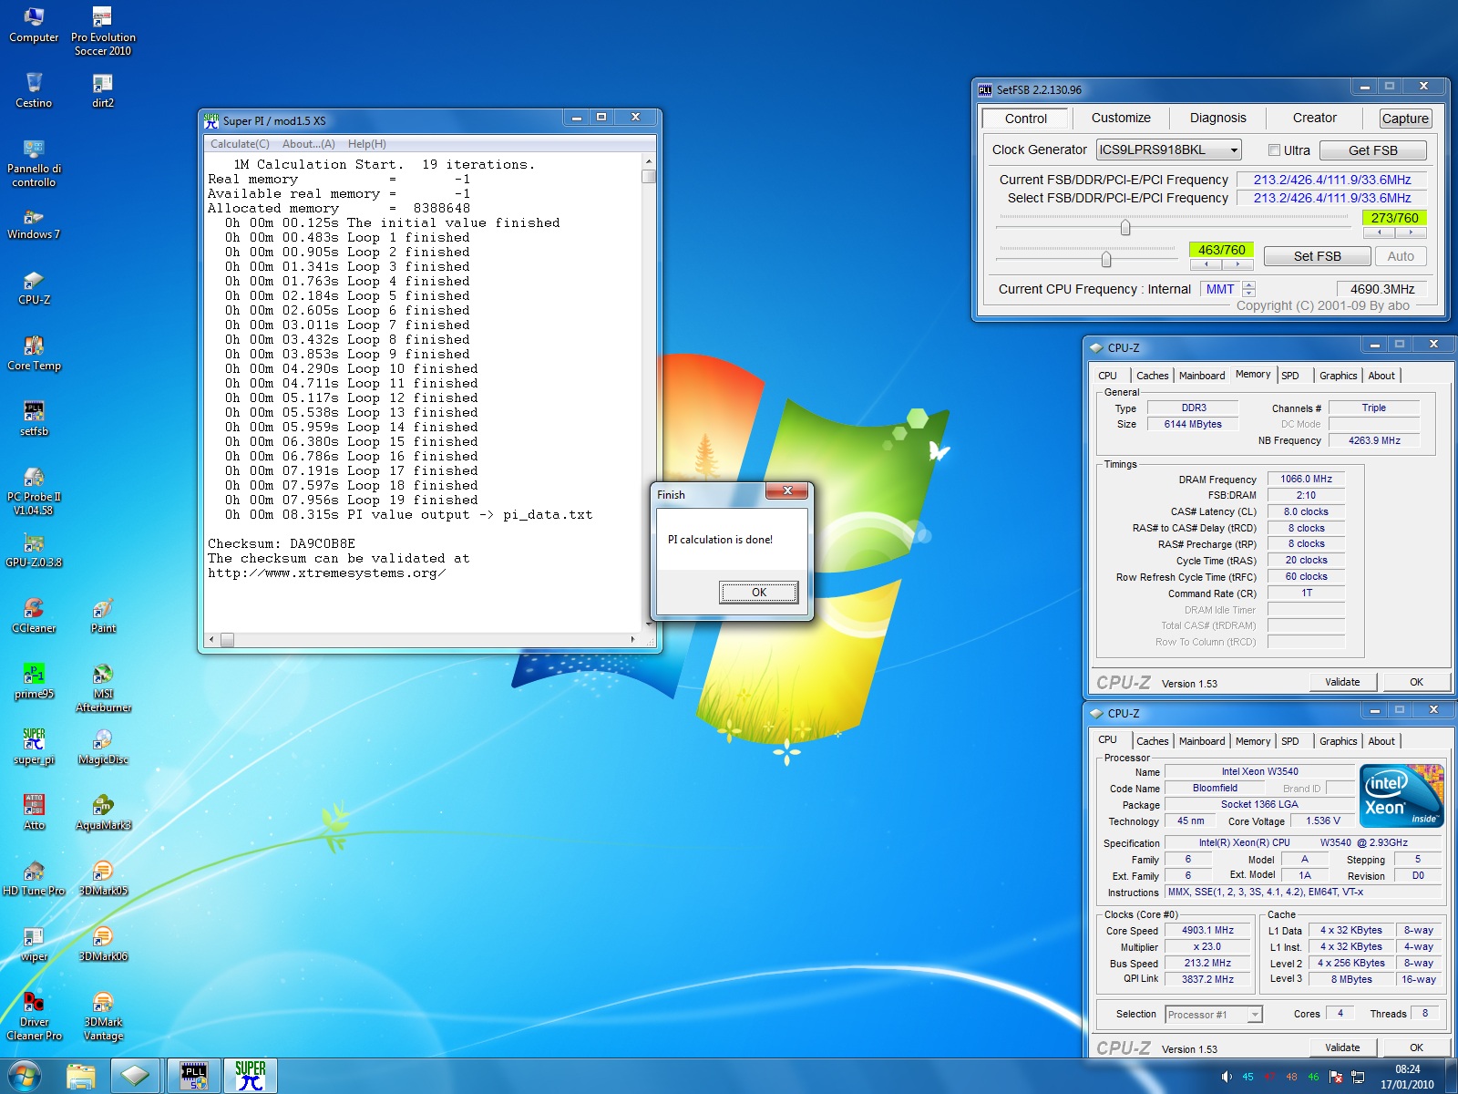Screen dimensions: 1458x1094
Task: Click the upper FSB frequency slider thumb
Action: [x=1125, y=227]
